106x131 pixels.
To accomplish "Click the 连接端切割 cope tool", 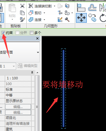I will 40,6.
